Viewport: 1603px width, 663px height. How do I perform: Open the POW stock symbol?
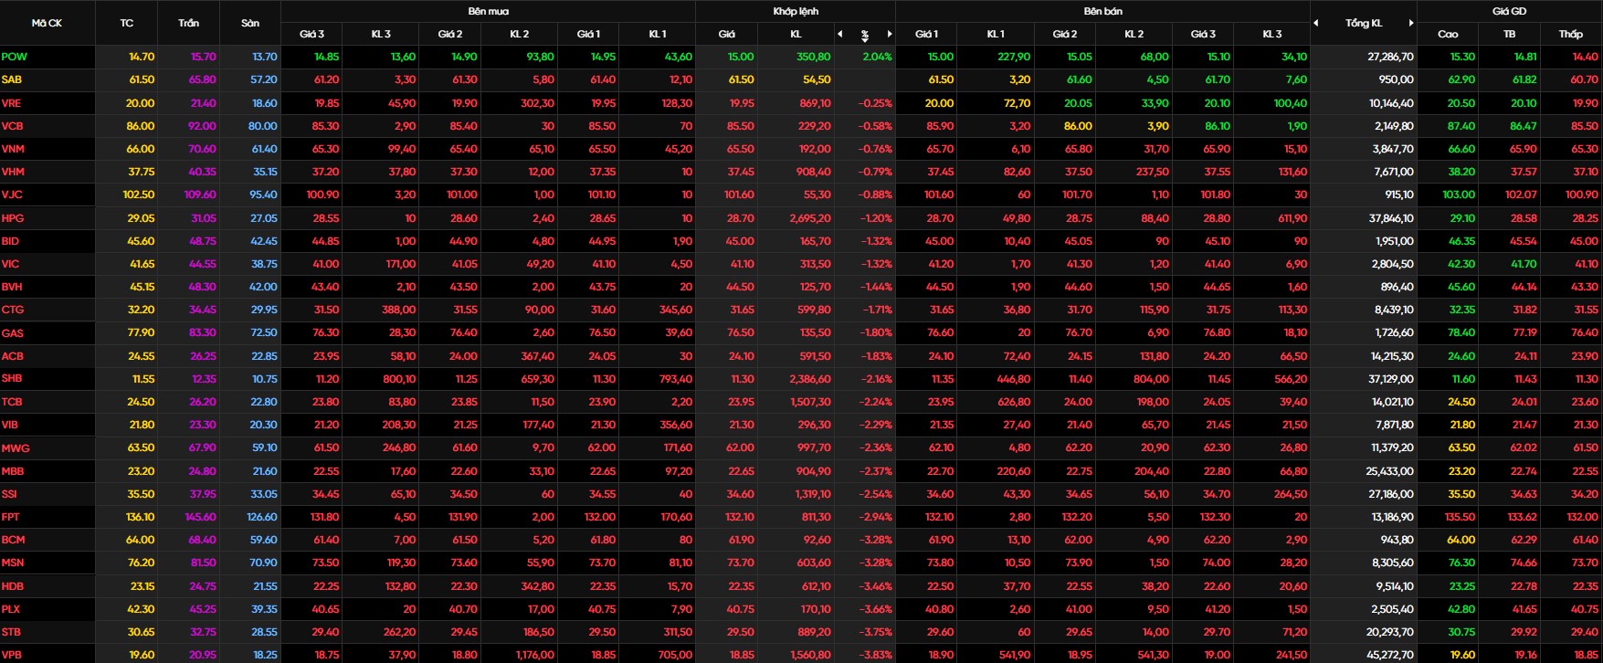(15, 57)
